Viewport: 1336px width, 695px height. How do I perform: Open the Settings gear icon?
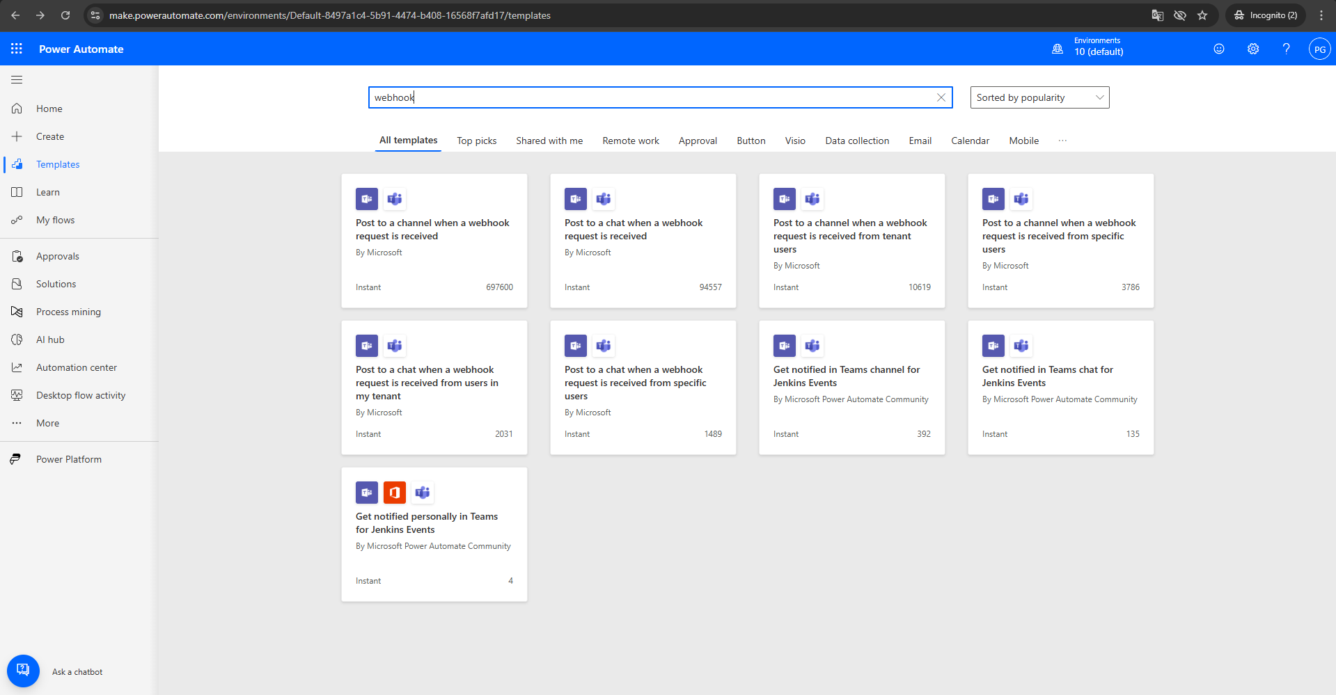(1252, 49)
